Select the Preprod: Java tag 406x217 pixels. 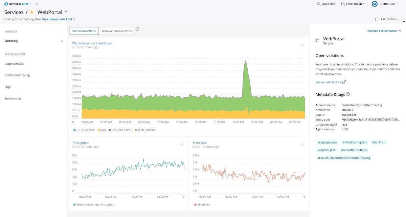coord(326,150)
